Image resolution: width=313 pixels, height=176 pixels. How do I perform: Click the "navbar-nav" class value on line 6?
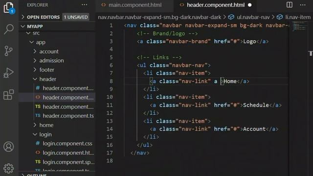point(188,65)
